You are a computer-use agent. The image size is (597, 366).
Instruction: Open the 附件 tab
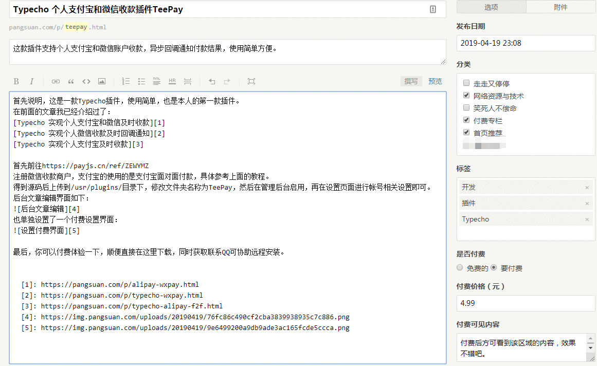tap(560, 7)
